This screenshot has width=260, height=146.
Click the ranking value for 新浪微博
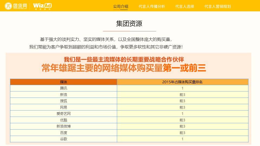point(183,126)
